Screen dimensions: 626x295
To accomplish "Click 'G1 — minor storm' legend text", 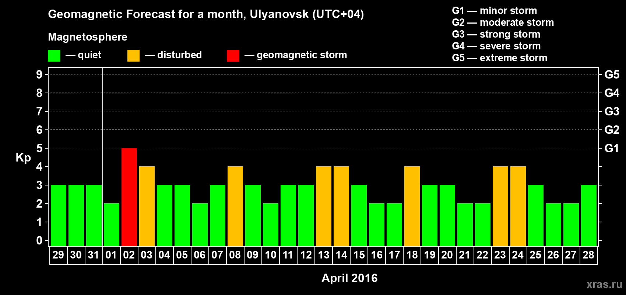I will [495, 11].
